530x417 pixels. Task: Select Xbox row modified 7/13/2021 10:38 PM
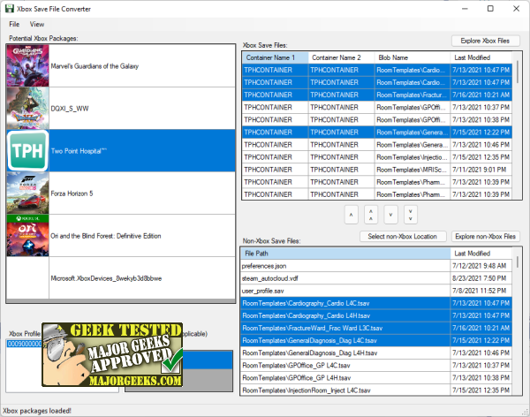pos(377,120)
